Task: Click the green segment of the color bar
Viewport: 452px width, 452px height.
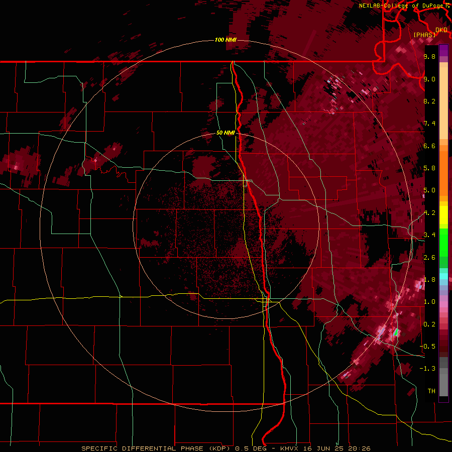Action: 443,242
